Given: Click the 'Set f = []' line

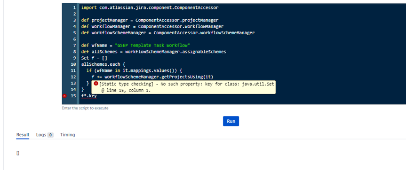Looking at the screenshot, I should (x=94, y=58).
